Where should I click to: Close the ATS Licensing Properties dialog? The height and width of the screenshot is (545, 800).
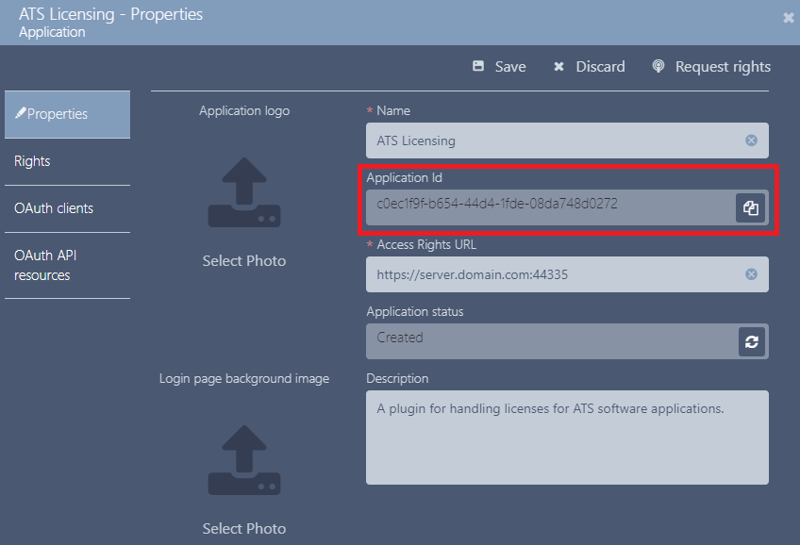click(x=789, y=18)
